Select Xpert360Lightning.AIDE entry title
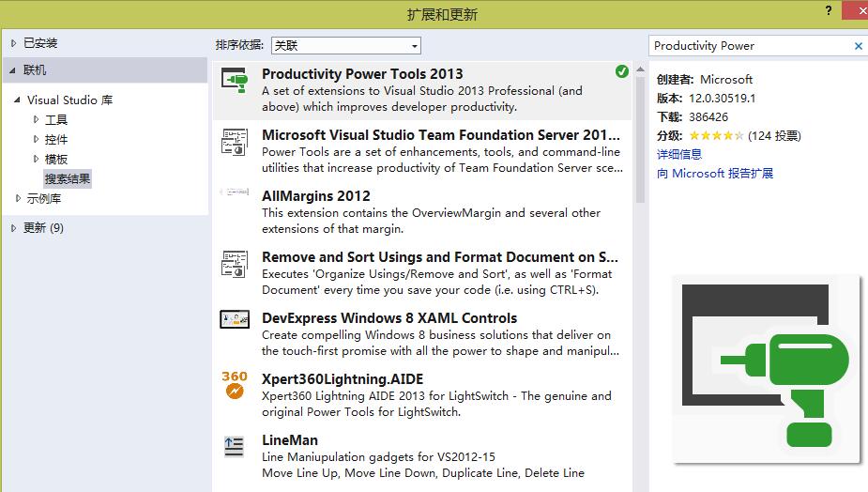The width and height of the screenshot is (868, 492). click(x=343, y=379)
